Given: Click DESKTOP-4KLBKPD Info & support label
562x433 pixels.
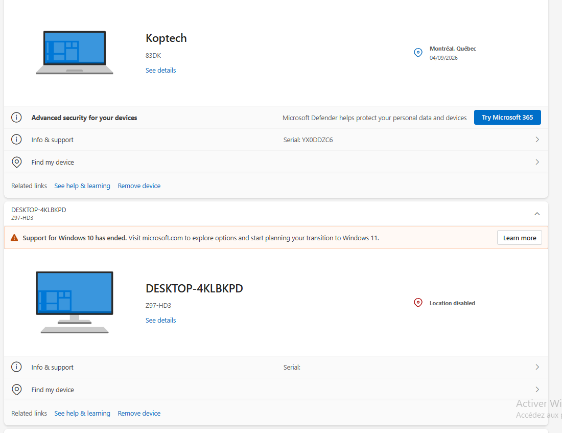Looking at the screenshot, I should pyautogui.click(x=52, y=368).
